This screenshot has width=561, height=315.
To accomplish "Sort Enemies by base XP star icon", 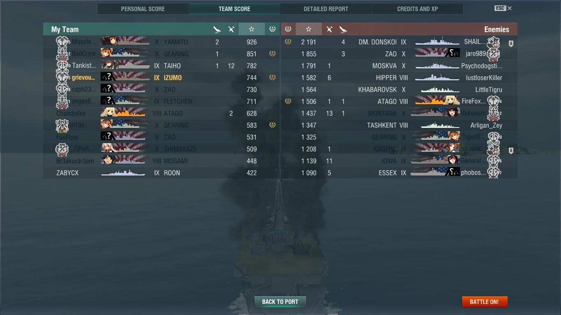I will coord(309,29).
